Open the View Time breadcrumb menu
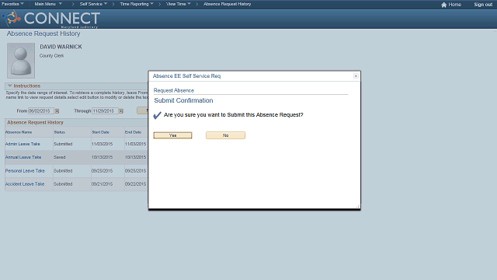The image size is (497, 280). click(x=179, y=4)
